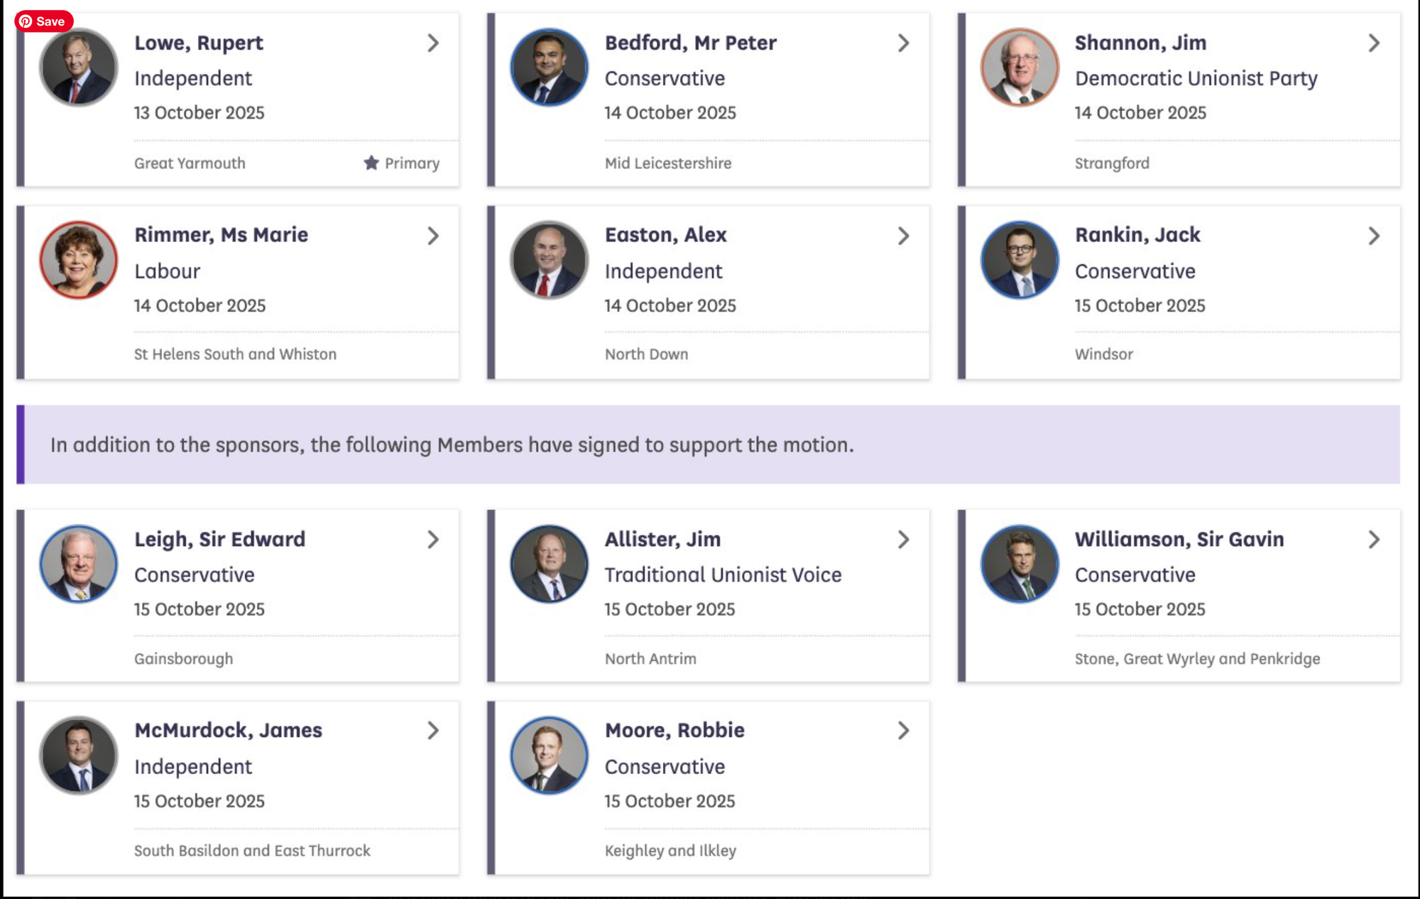Expand the Bedford, Mr Peter chevron arrow
Viewport: 1420px width, 899px height.
[x=903, y=43]
